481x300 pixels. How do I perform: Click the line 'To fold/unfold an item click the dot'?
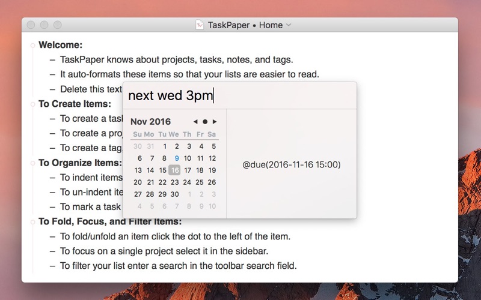175,236
